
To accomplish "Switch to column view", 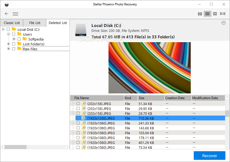I will [x=215, y=14].
